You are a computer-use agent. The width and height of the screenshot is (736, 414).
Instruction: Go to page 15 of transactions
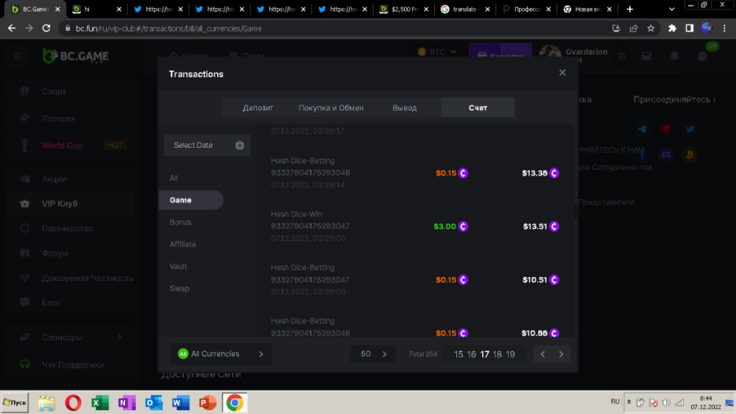459,354
